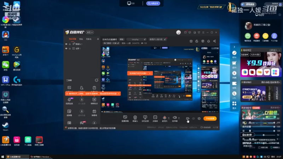Open the gift box icon above preview
This screenshot has width=283, height=159.
191,41
